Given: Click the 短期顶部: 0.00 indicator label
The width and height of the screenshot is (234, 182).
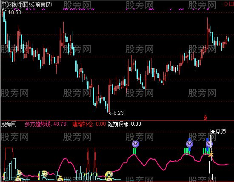Looking at the screenshot, I should [x=125, y=124].
